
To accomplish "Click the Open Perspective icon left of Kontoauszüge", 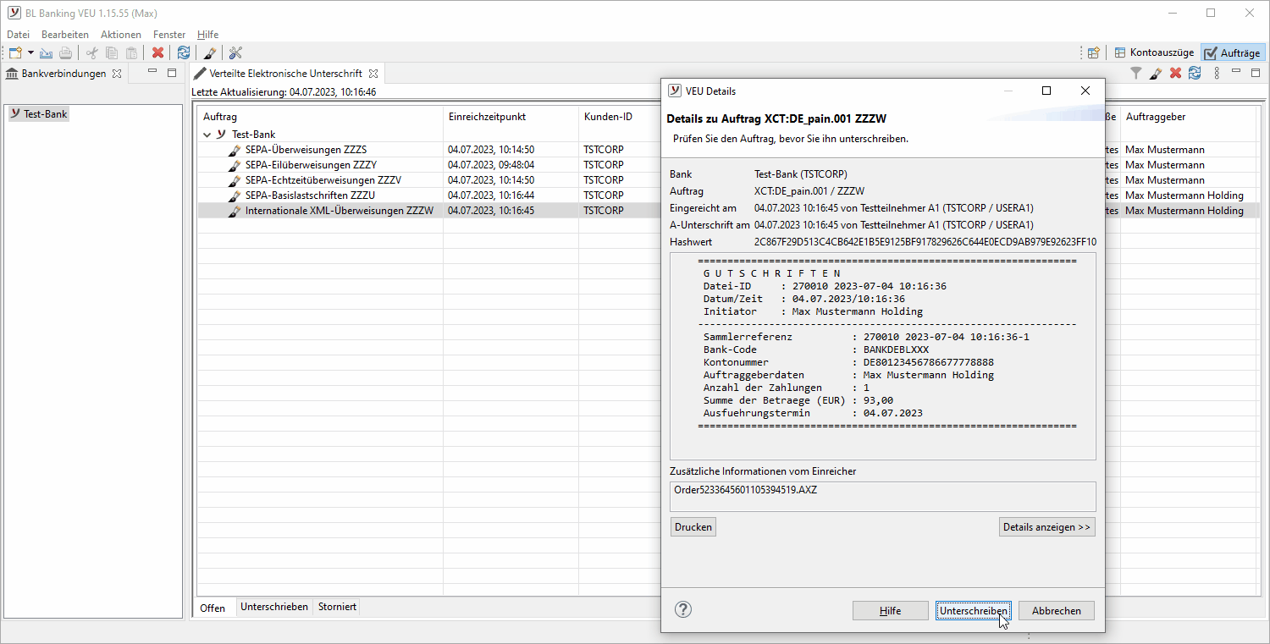I will [x=1093, y=52].
